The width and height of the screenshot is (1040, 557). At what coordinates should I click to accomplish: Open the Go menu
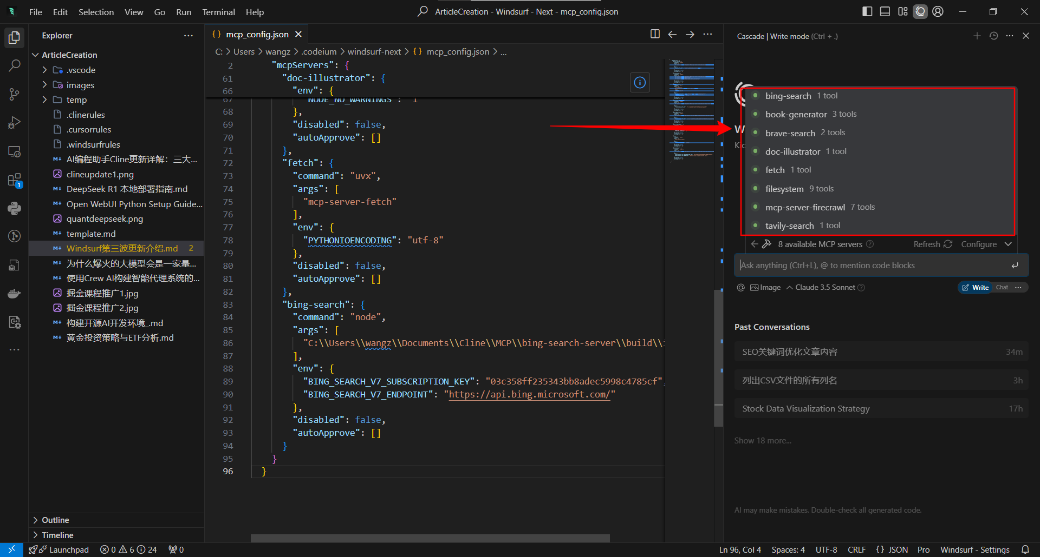pos(159,12)
